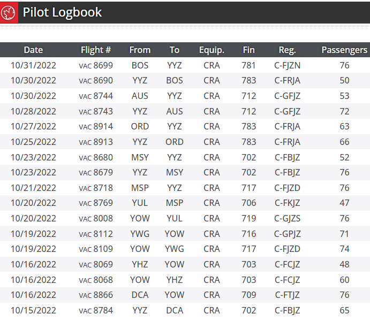This screenshot has width=370, height=322.
Task: Click registration C-GJZS
Action: [x=287, y=219]
